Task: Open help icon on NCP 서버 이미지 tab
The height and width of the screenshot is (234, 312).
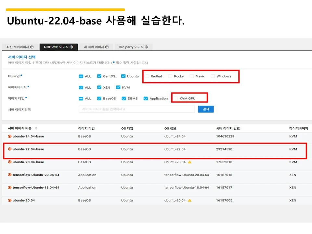Action: pyautogui.click(x=71, y=47)
